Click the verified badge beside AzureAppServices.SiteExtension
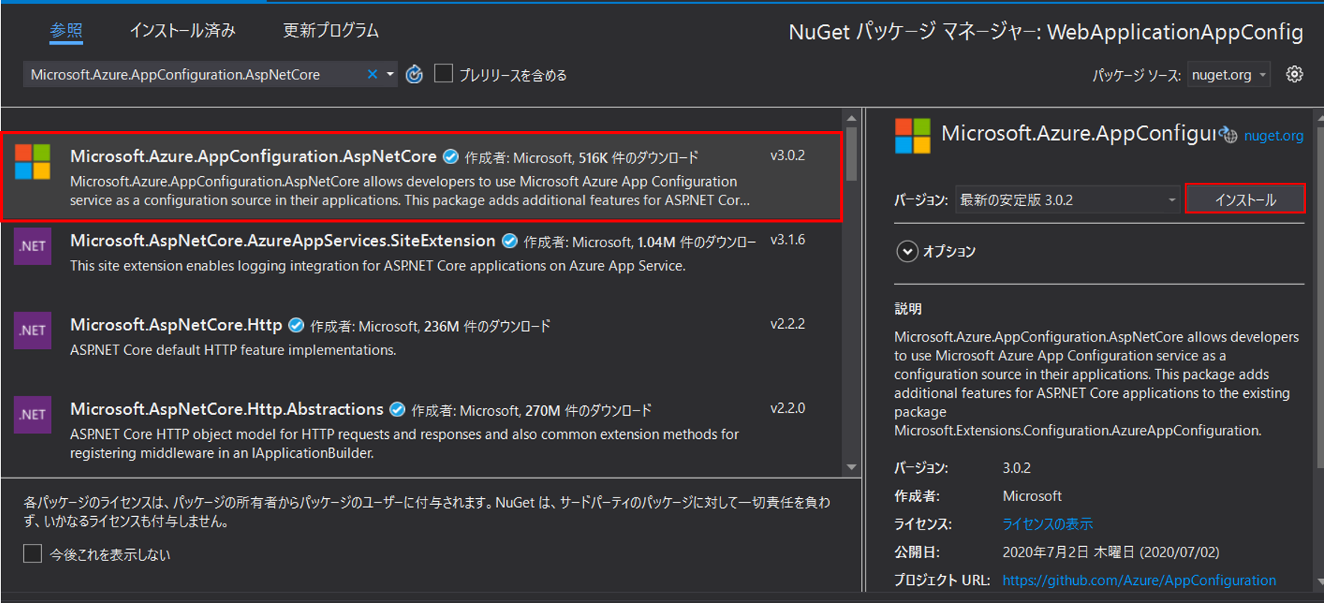The width and height of the screenshot is (1324, 603). tap(510, 241)
